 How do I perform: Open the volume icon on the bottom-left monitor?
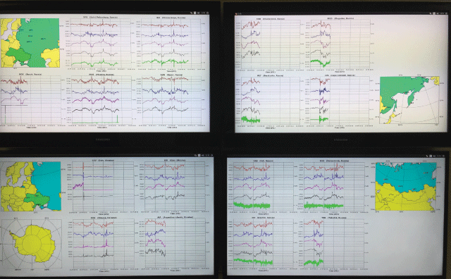tap(203, 155)
